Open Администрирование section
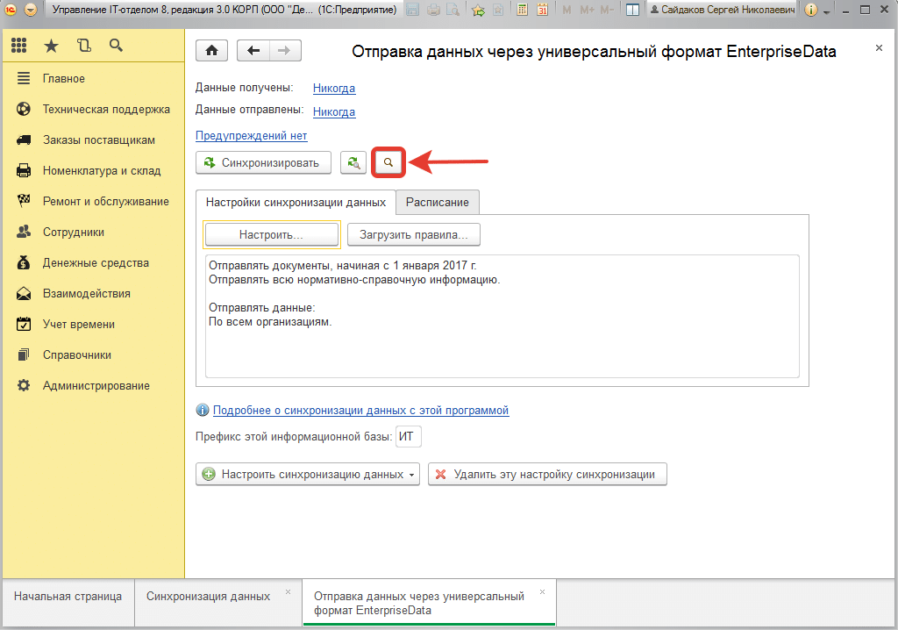 [92, 386]
